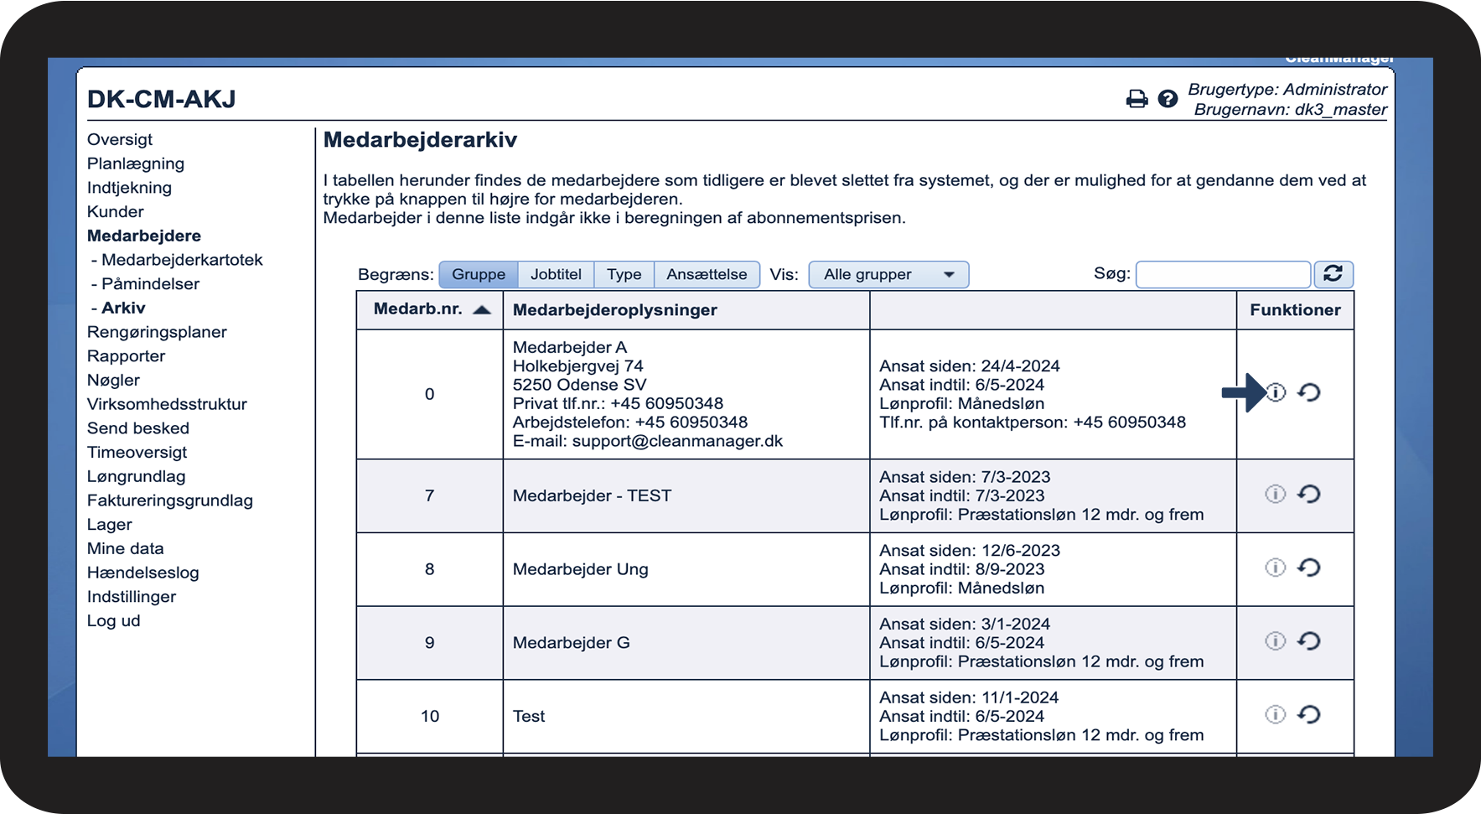Sort by Medarb.nr. column arrow
Image resolution: width=1481 pixels, height=814 pixels.
482,310
